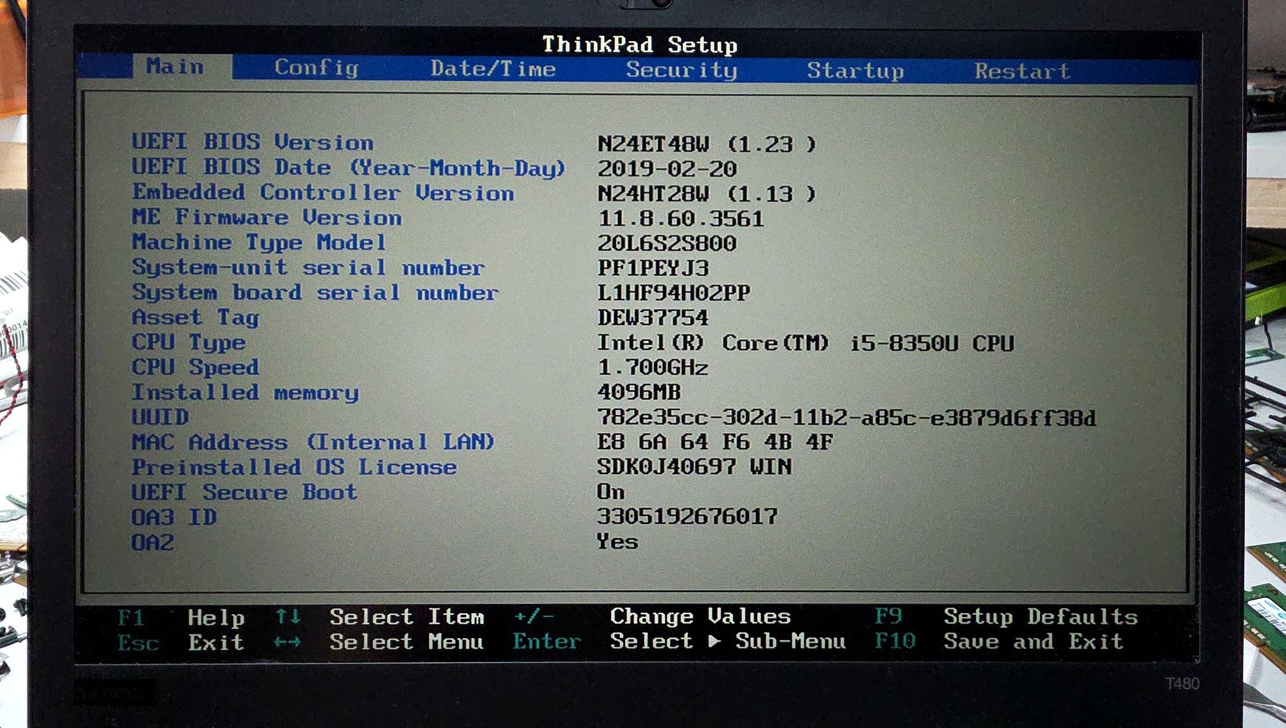Click the Machine Type Model label
Viewport: 1286px width, 728px height.
[x=259, y=242]
